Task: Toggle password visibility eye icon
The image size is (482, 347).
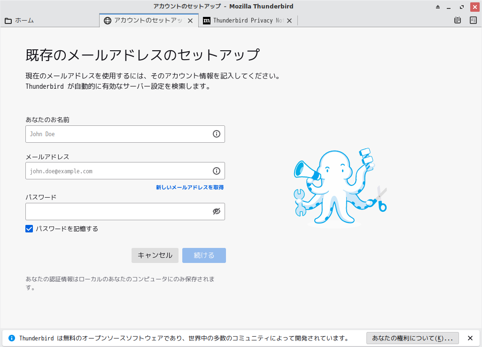Action: pos(217,211)
